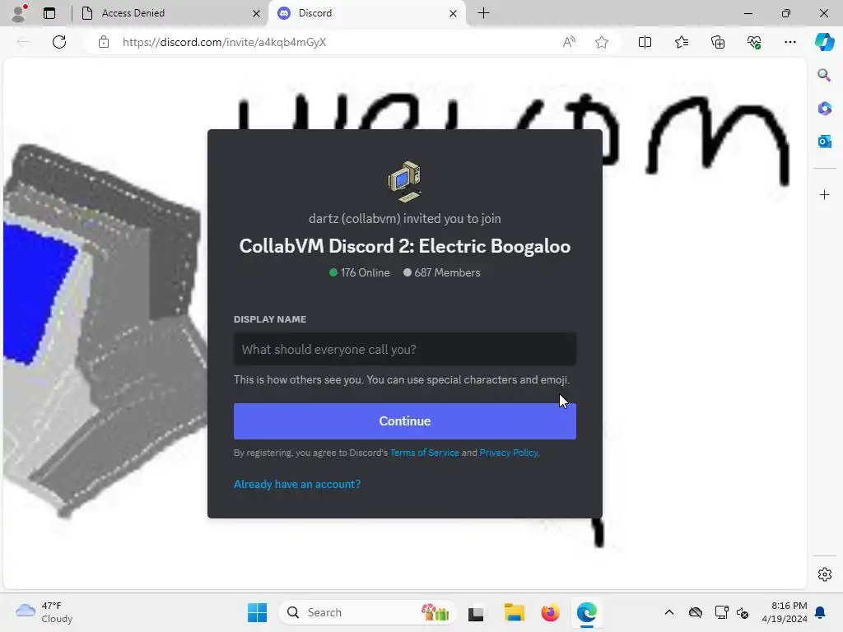Open the notifications bell icon
843x632 pixels.
point(820,612)
